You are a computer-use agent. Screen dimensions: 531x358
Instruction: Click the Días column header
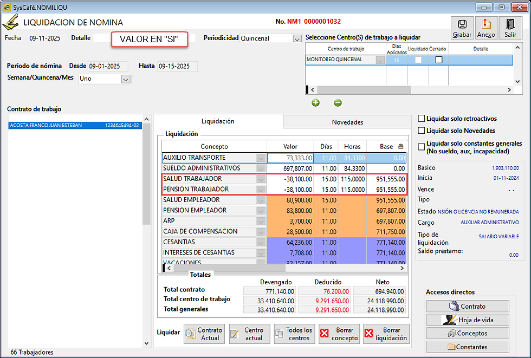[326, 147]
